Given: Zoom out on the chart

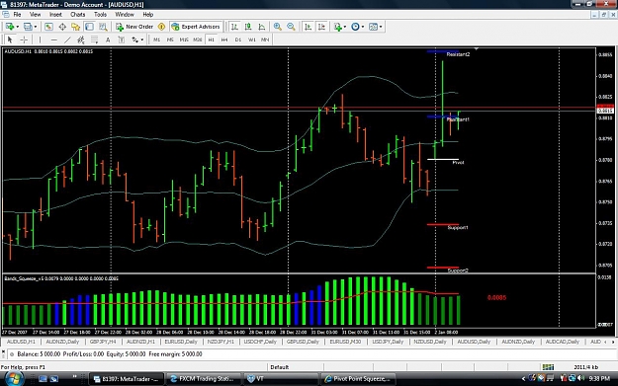Looking at the screenshot, I should tap(291, 27).
